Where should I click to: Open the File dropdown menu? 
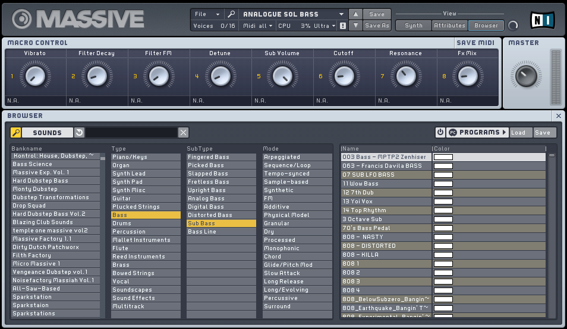207,14
